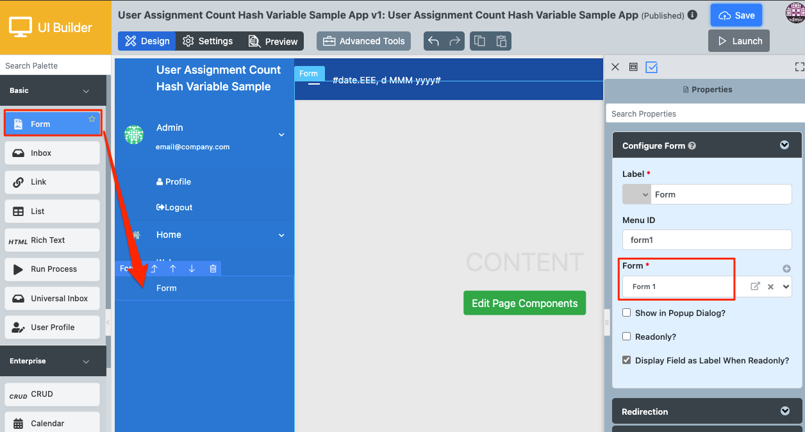The height and width of the screenshot is (432, 805).
Task: Click into the Search Palette field
Action: [x=56, y=65]
